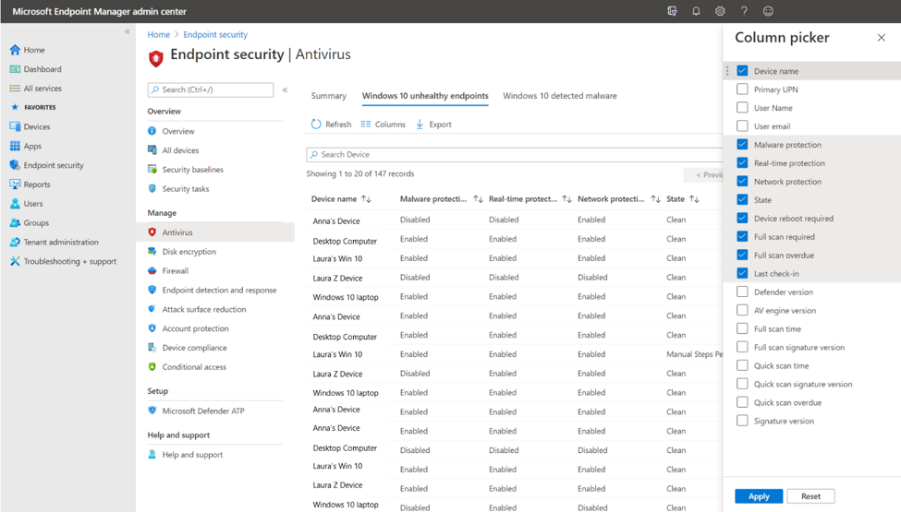Screen dimensions: 901x512
Task: Check the AV engine version checkbox
Action: 742,310
